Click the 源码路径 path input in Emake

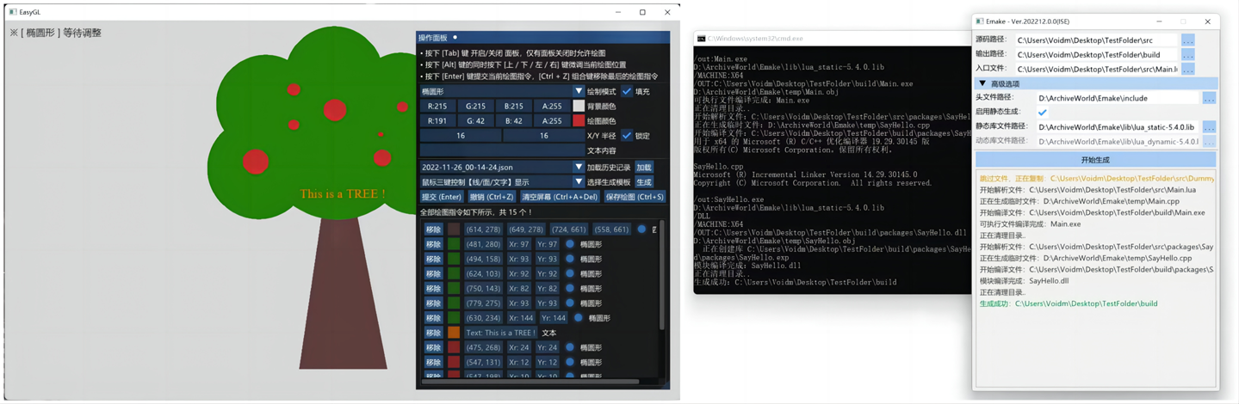(1095, 40)
